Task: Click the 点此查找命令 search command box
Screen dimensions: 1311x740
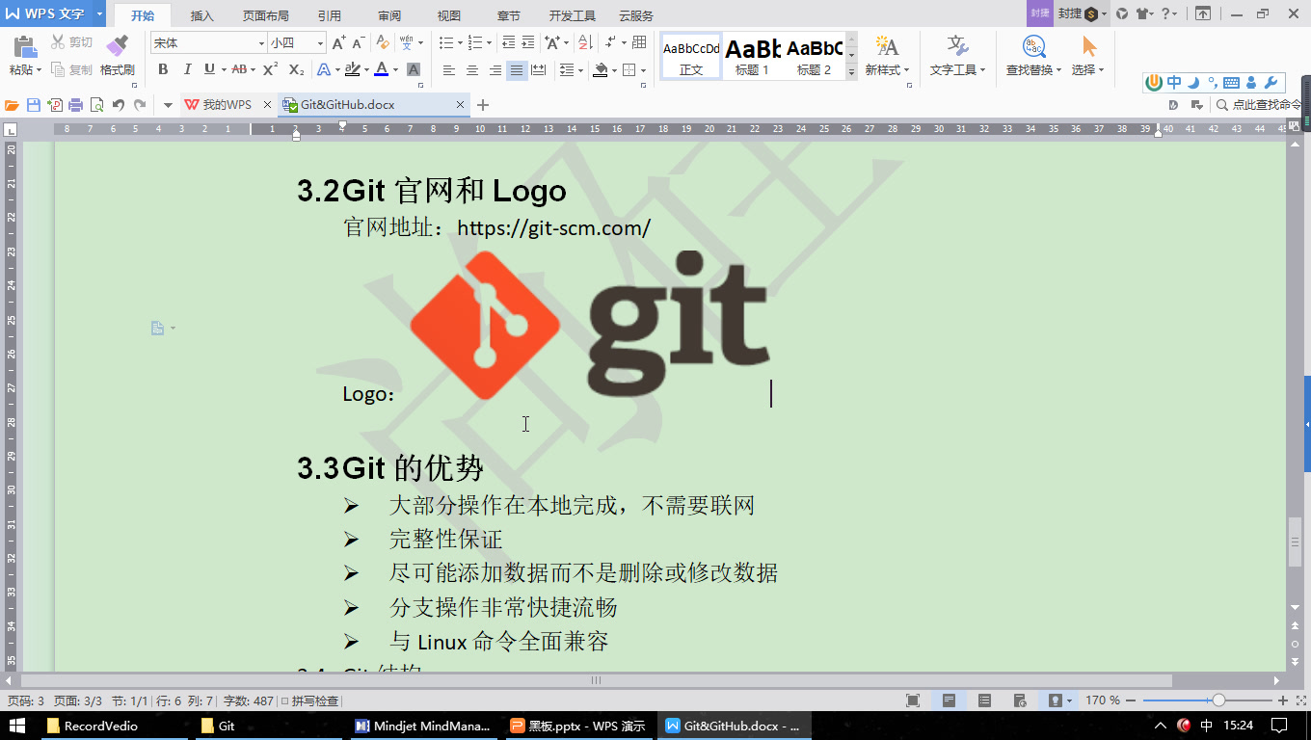Action: (1260, 105)
